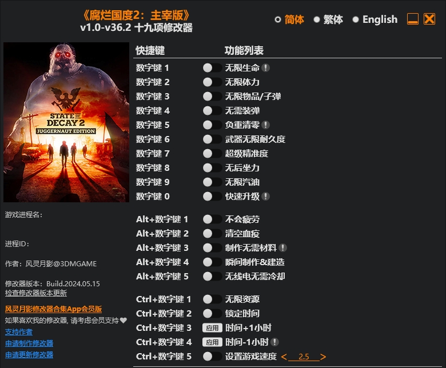Click Ctrl+数字键 1 hotkey label

164,299
